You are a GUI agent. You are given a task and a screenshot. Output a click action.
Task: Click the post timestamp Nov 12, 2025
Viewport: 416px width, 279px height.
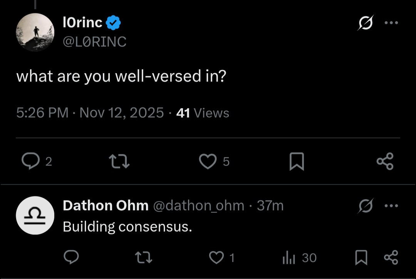coord(122,113)
